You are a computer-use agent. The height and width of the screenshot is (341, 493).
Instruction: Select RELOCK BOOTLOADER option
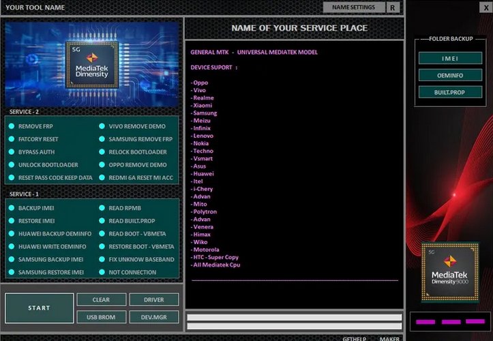pyautogui.click(x=133, y=152)
